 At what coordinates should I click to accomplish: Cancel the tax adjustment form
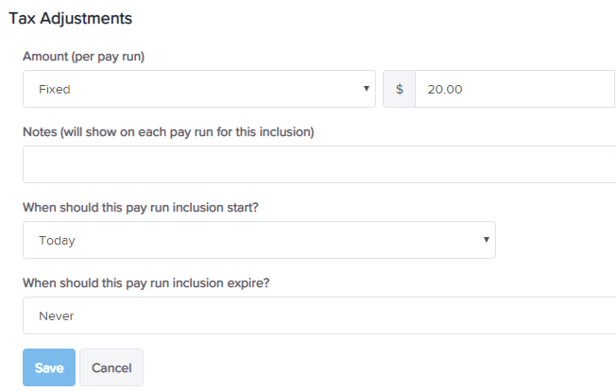tap(111, 367)
